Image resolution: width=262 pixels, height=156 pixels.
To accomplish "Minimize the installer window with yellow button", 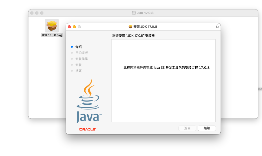I will pos(74,27).
